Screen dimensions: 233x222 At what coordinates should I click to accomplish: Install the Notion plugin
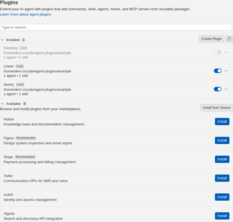[x=222, y=122]
